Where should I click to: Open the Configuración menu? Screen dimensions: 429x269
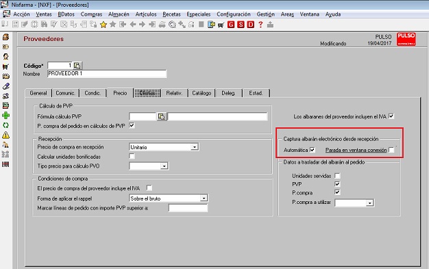point(234,14)
